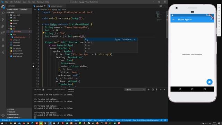222x125 pixels.
Task: Click errors and warnings count in status bar
Action: tap(7, 120)
